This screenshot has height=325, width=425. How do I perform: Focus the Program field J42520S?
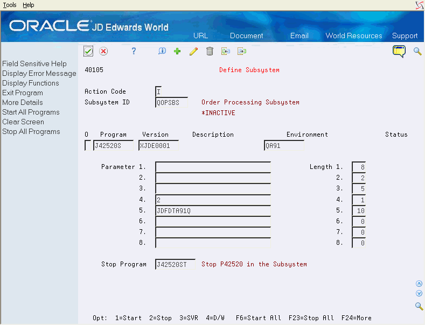[113, 145]
